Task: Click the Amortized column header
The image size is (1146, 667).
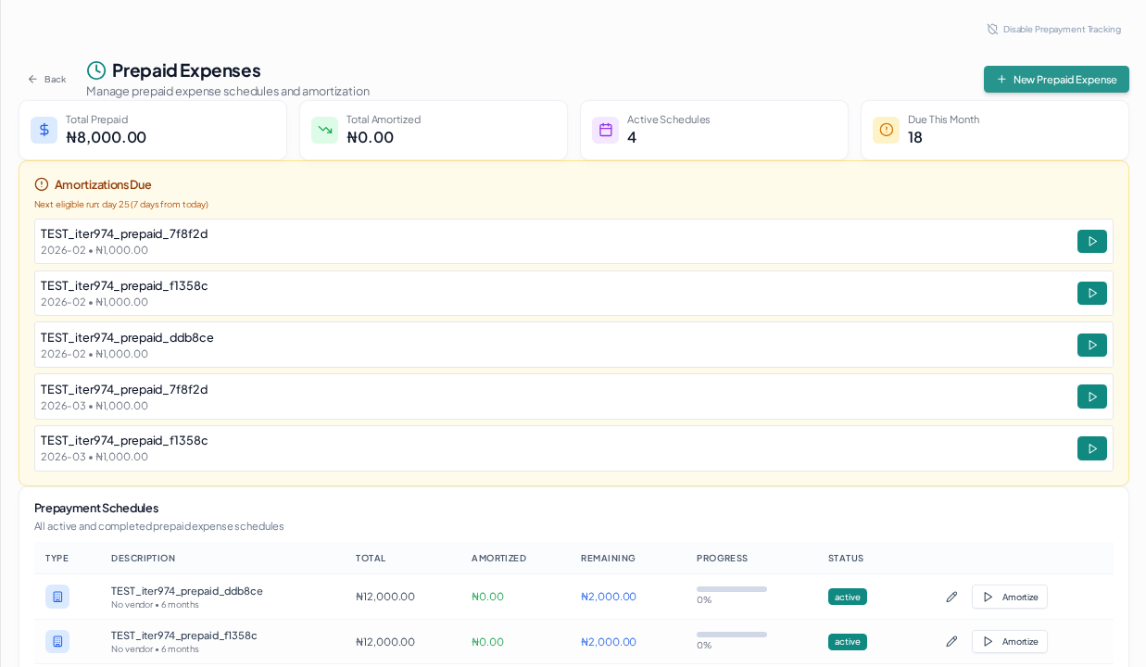Action: coord(498,558)
